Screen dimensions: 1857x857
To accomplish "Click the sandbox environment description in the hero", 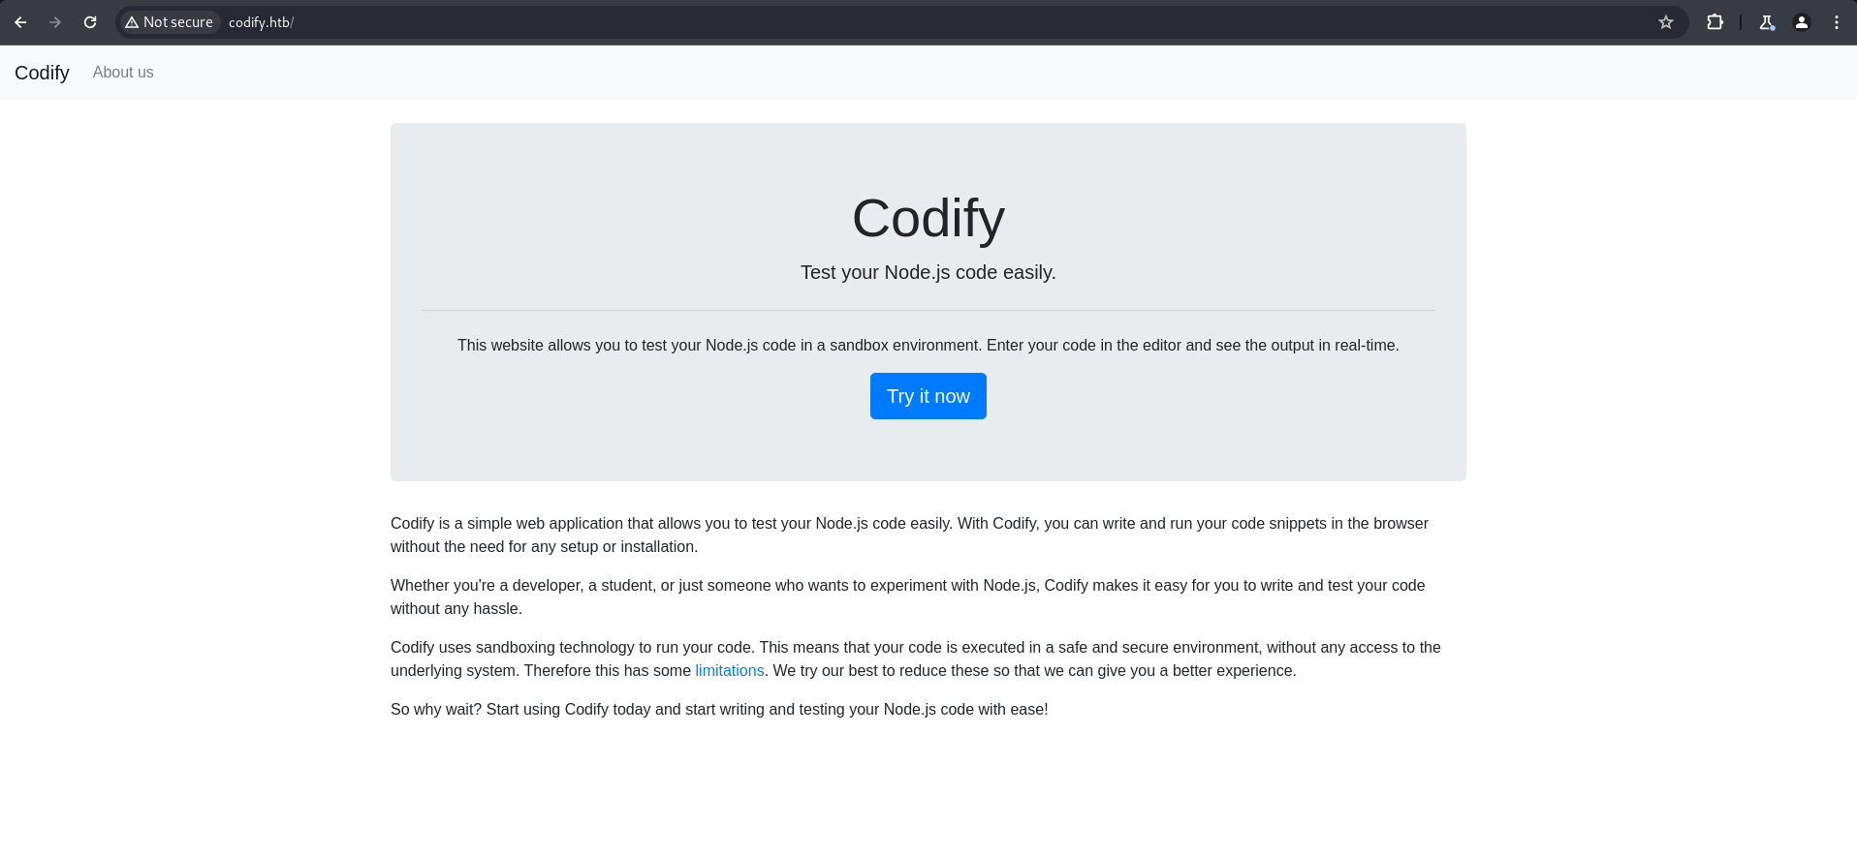I will click(x=928, y=346).
